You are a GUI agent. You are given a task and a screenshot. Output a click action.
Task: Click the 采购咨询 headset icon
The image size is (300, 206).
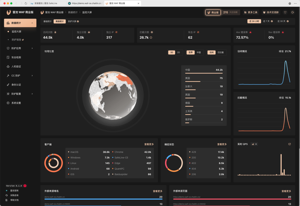[x=6, y=195]
